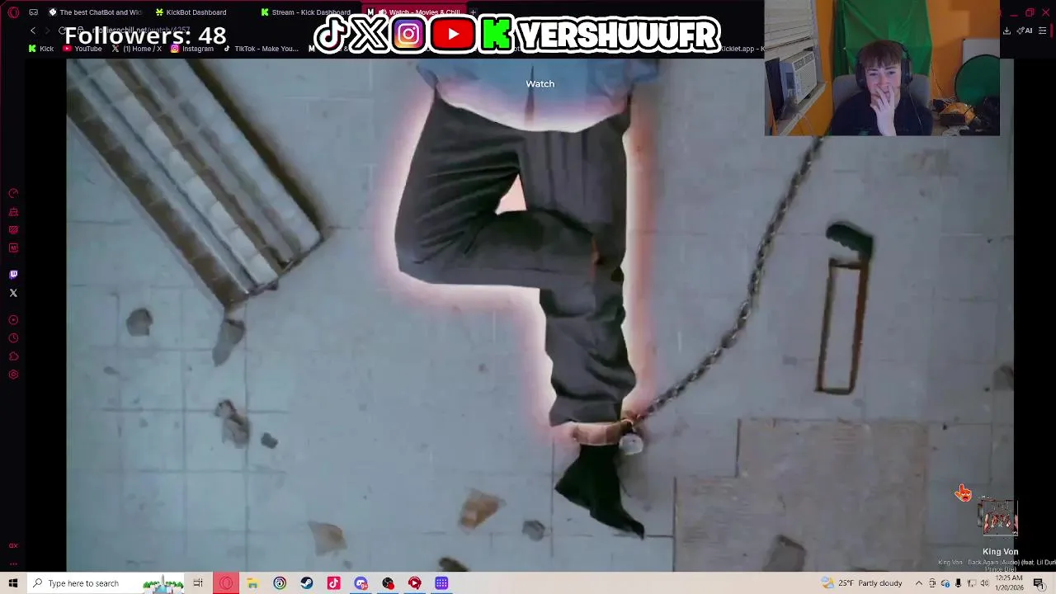Open the easy setup menu icon
Screen dimensions: 1056x594
coord(1043,31)
